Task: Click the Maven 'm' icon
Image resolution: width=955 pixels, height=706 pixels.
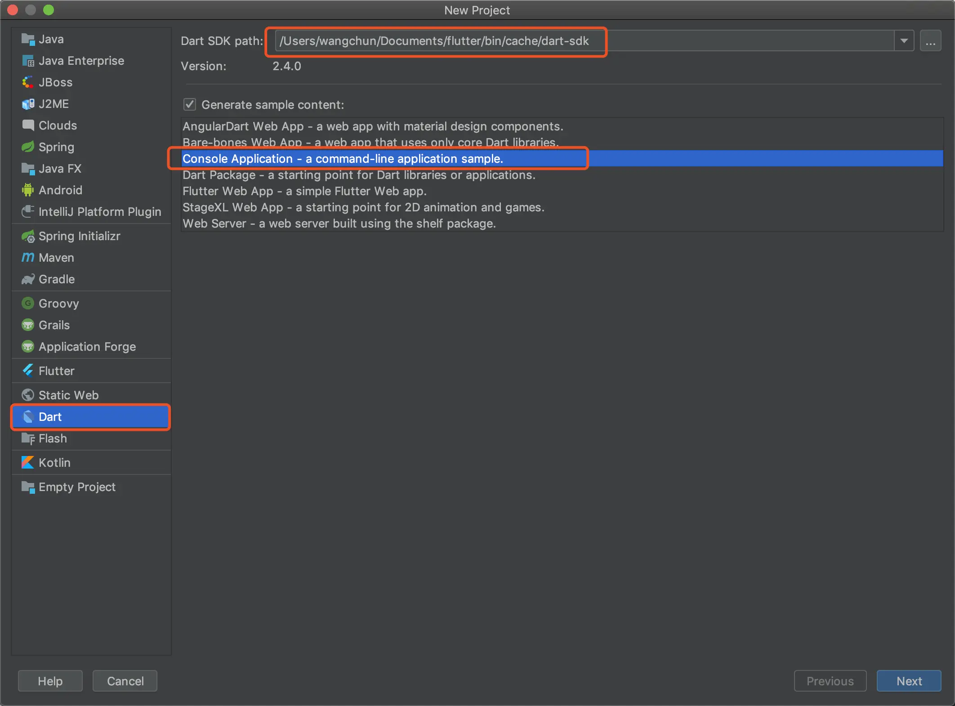Action: click(28, 257)
